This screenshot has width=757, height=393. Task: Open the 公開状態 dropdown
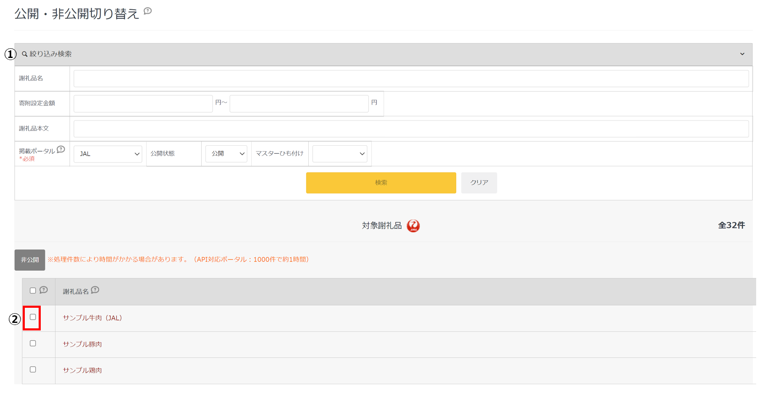point(226,154)
